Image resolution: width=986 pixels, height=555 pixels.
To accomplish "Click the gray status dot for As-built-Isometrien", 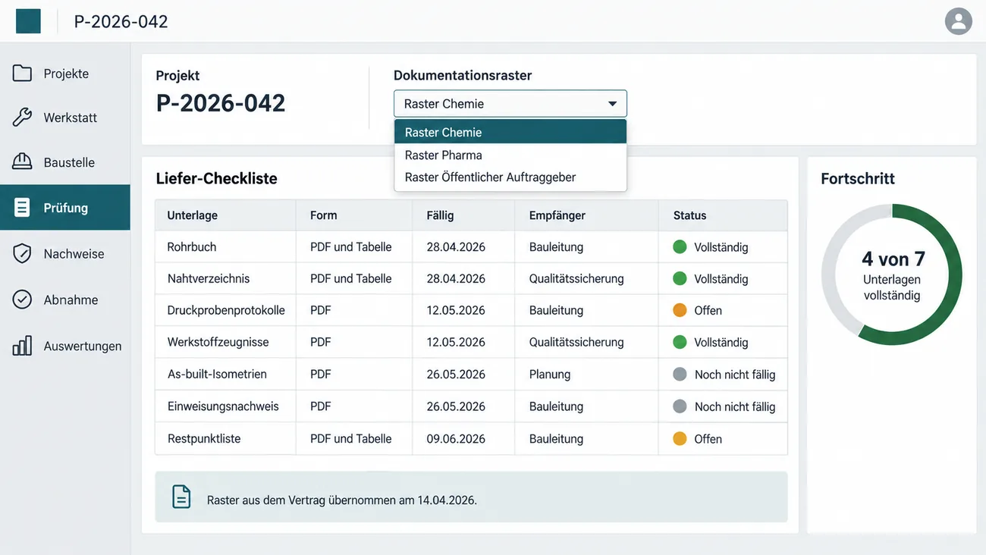I will coord(680,374).
